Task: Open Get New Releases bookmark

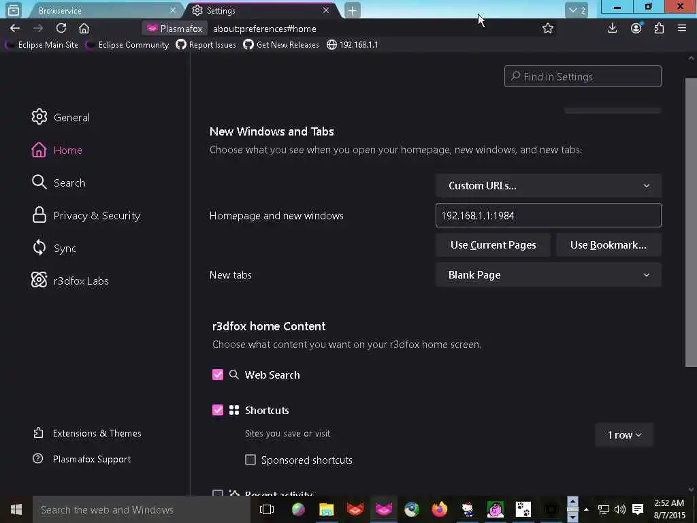Action: point(281,45)
